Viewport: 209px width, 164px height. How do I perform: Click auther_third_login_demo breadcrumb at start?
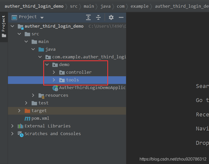(34, 6)
